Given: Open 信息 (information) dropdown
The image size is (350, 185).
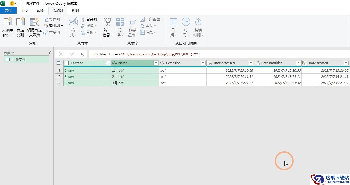Looking at the screenshot, I should coord(148,33).
